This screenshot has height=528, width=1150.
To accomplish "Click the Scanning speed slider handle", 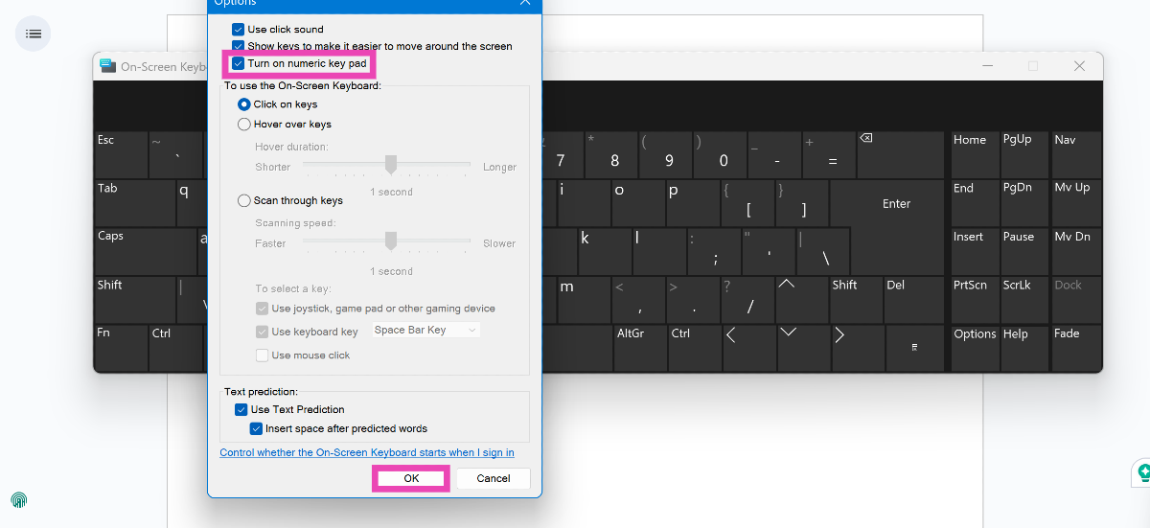I will (391, 241).
